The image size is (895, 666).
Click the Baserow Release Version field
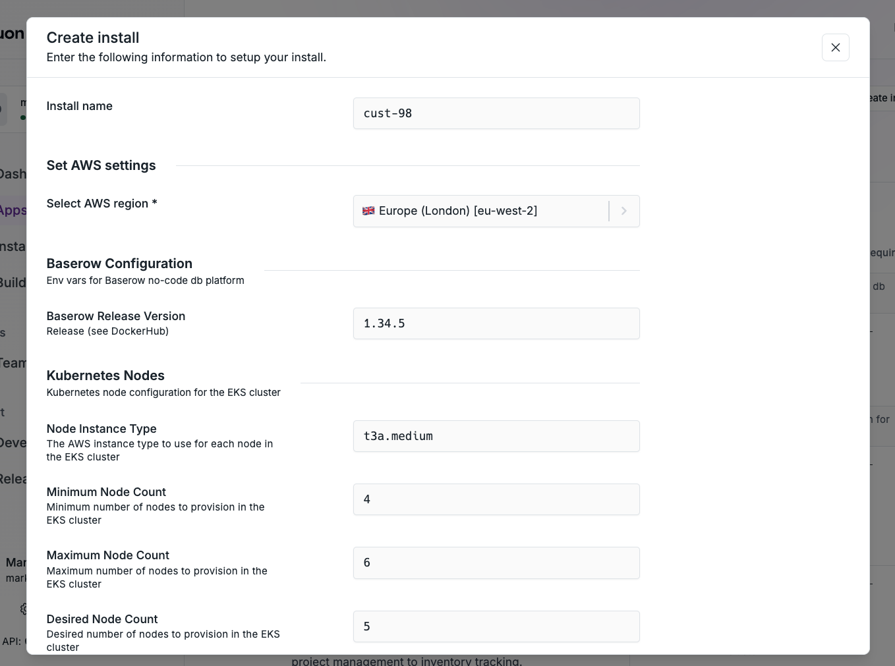[x=496, y=323]
